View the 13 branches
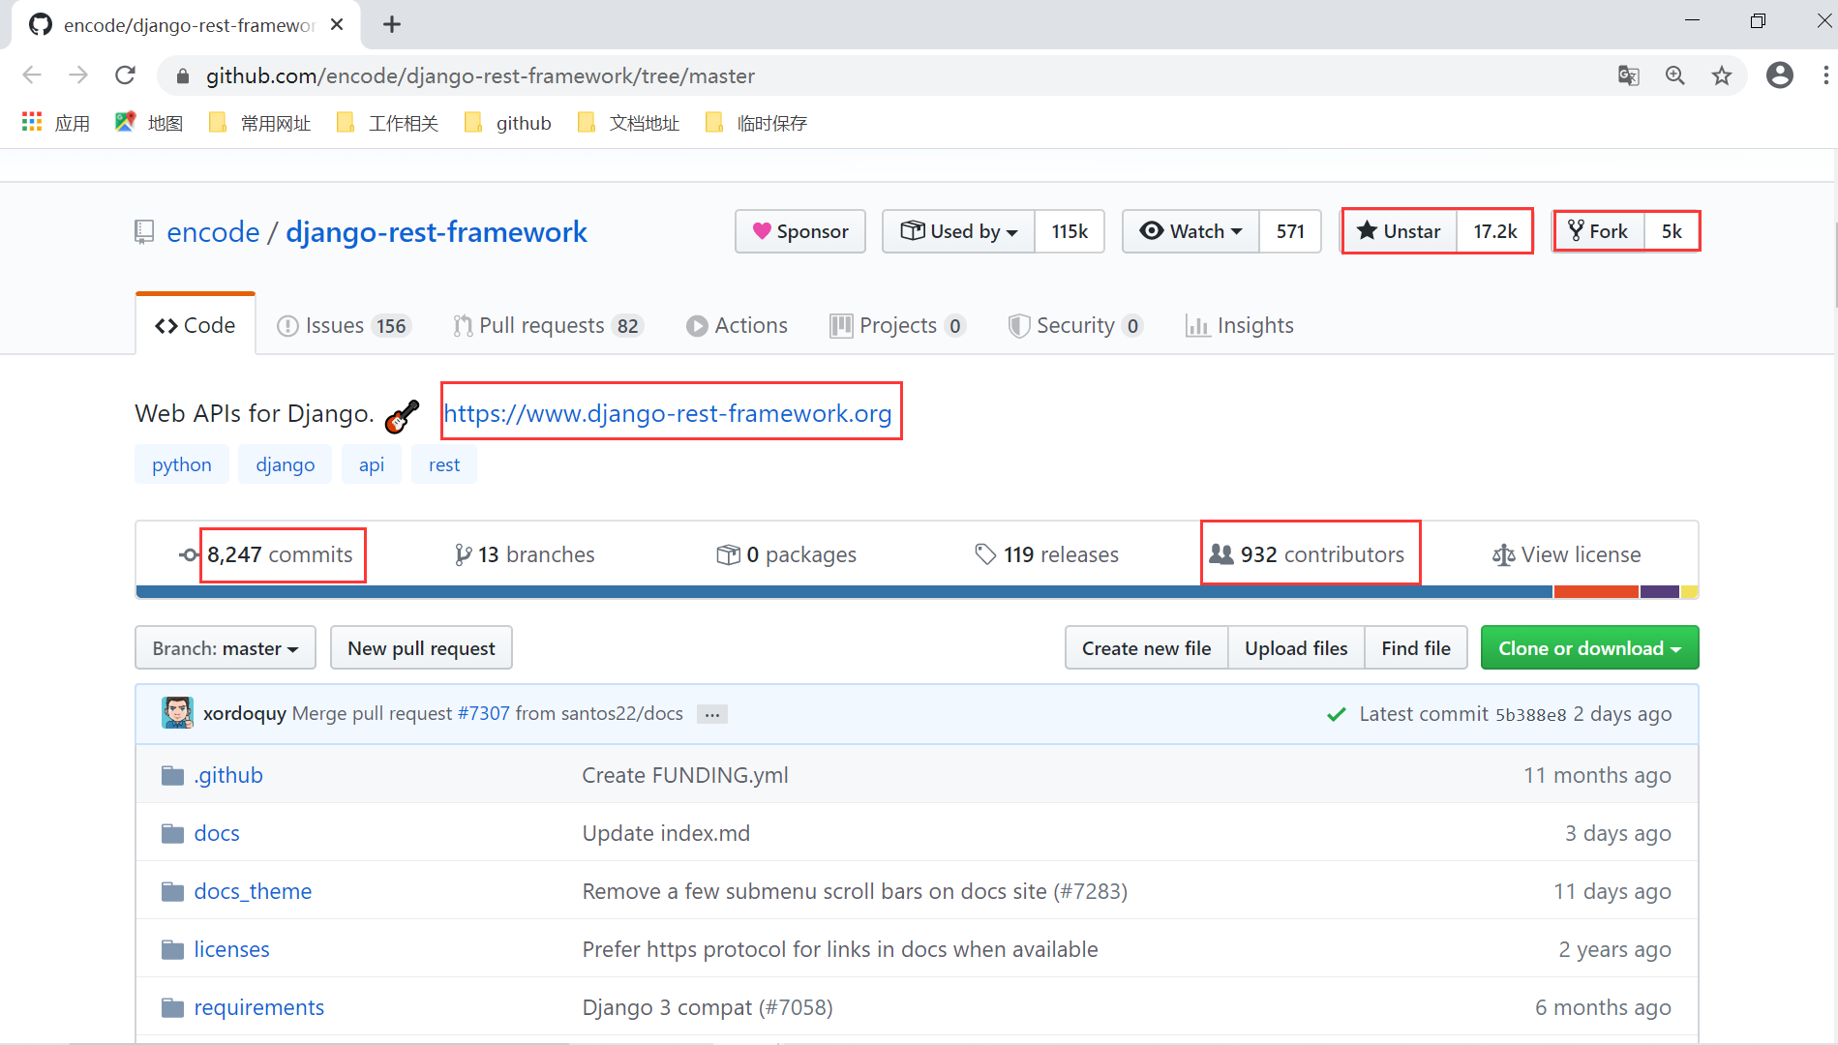Image resolution: width=1838 pixels, height=1045 pixels. (525, 554)
